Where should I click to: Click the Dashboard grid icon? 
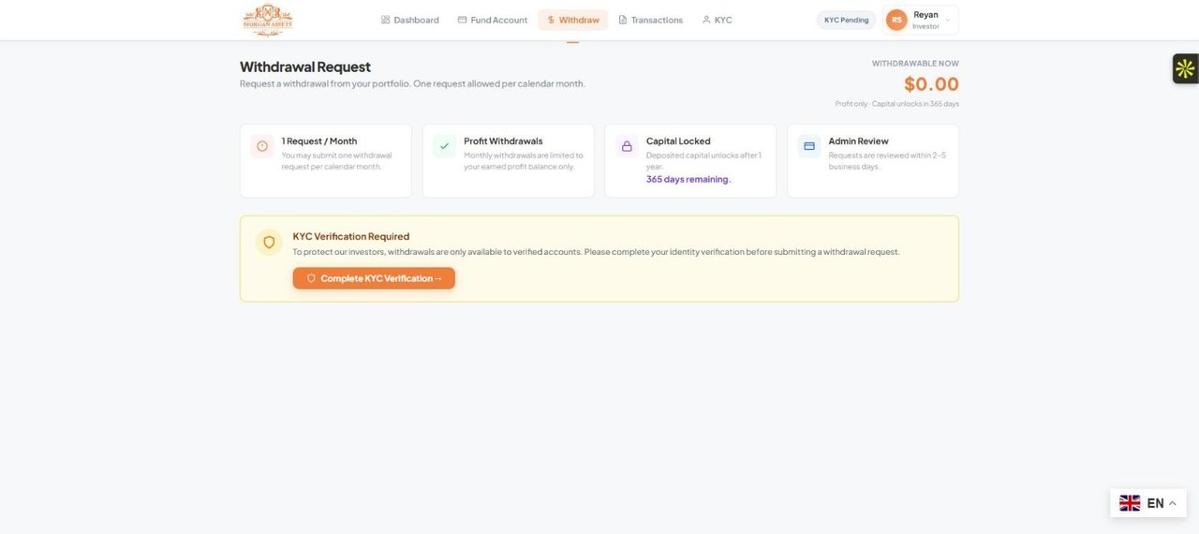tap(385, 20)
